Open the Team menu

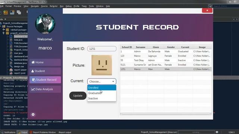(x=84, y=6)
